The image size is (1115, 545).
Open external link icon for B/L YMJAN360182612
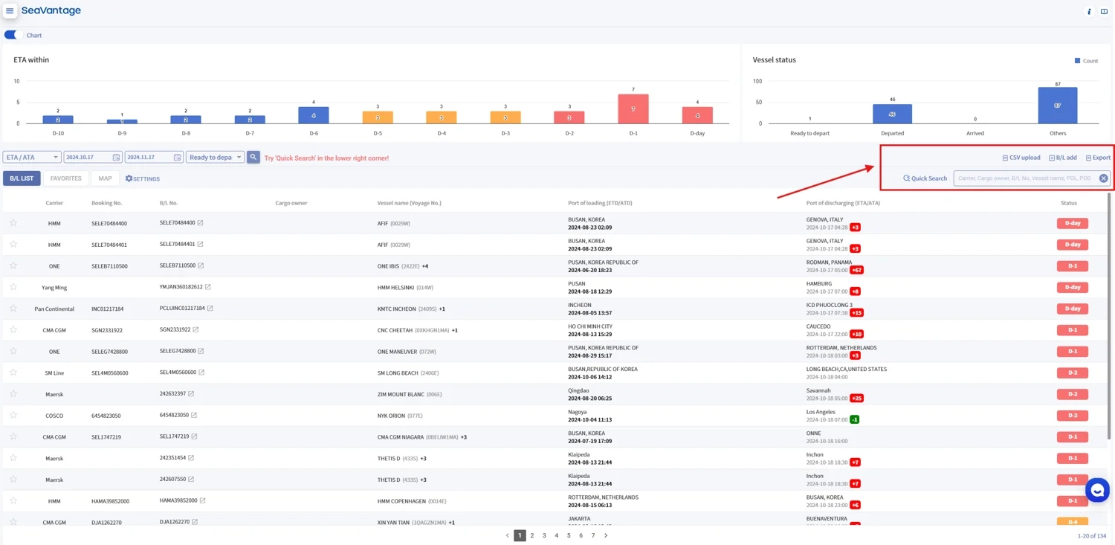(208, 287)
